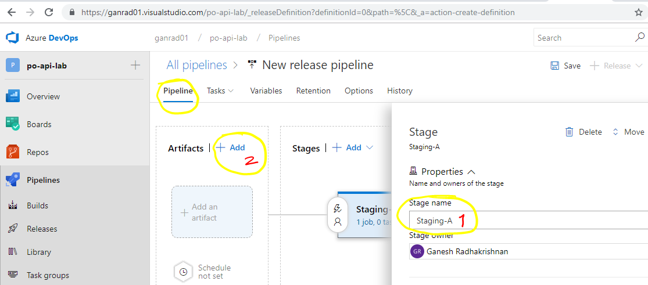This screenshot has width=648, height=285.
Task: Click the New release pipeline title
Action: pyautogui.click(x=318, y=65)
